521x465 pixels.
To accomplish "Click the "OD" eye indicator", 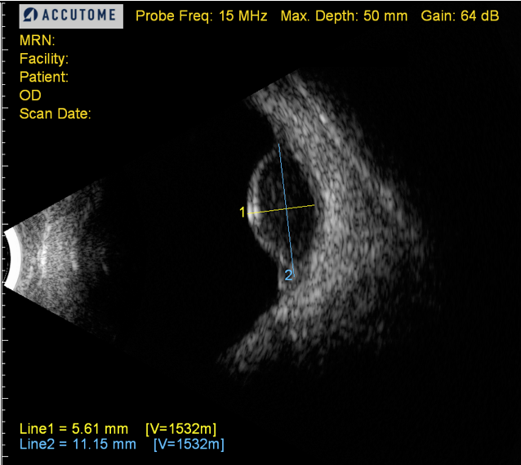I will [x=30, y=96].
